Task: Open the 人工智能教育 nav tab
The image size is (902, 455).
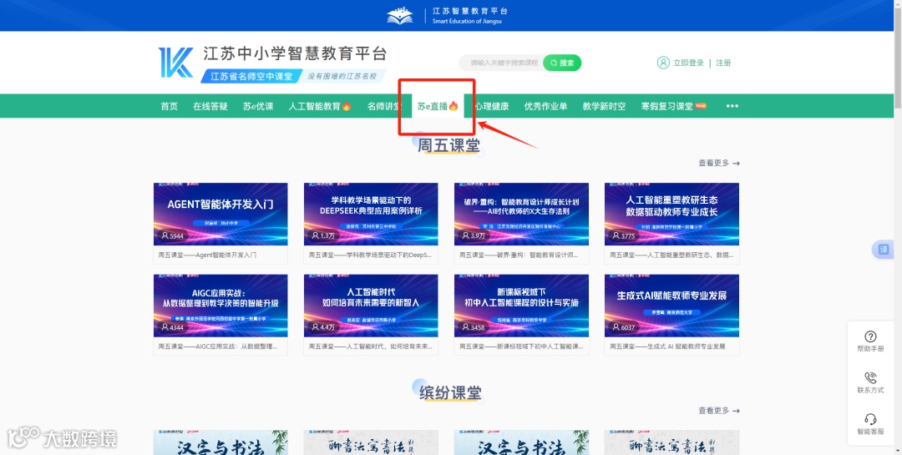Action: click(320, 106)
